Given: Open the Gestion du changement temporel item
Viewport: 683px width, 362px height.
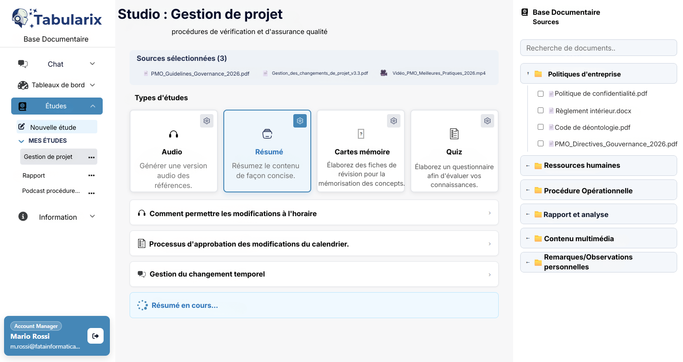Looking at the screenshot, I should [314, 274].
